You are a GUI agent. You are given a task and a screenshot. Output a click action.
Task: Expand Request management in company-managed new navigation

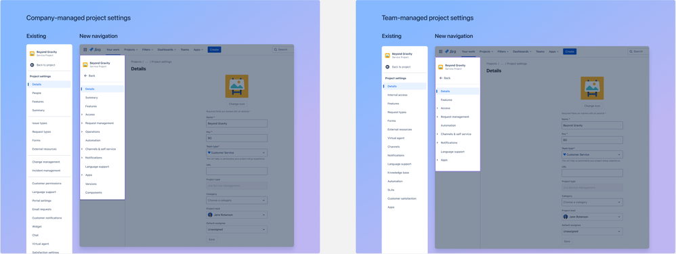pyautogui.click(x=82, y=123)
